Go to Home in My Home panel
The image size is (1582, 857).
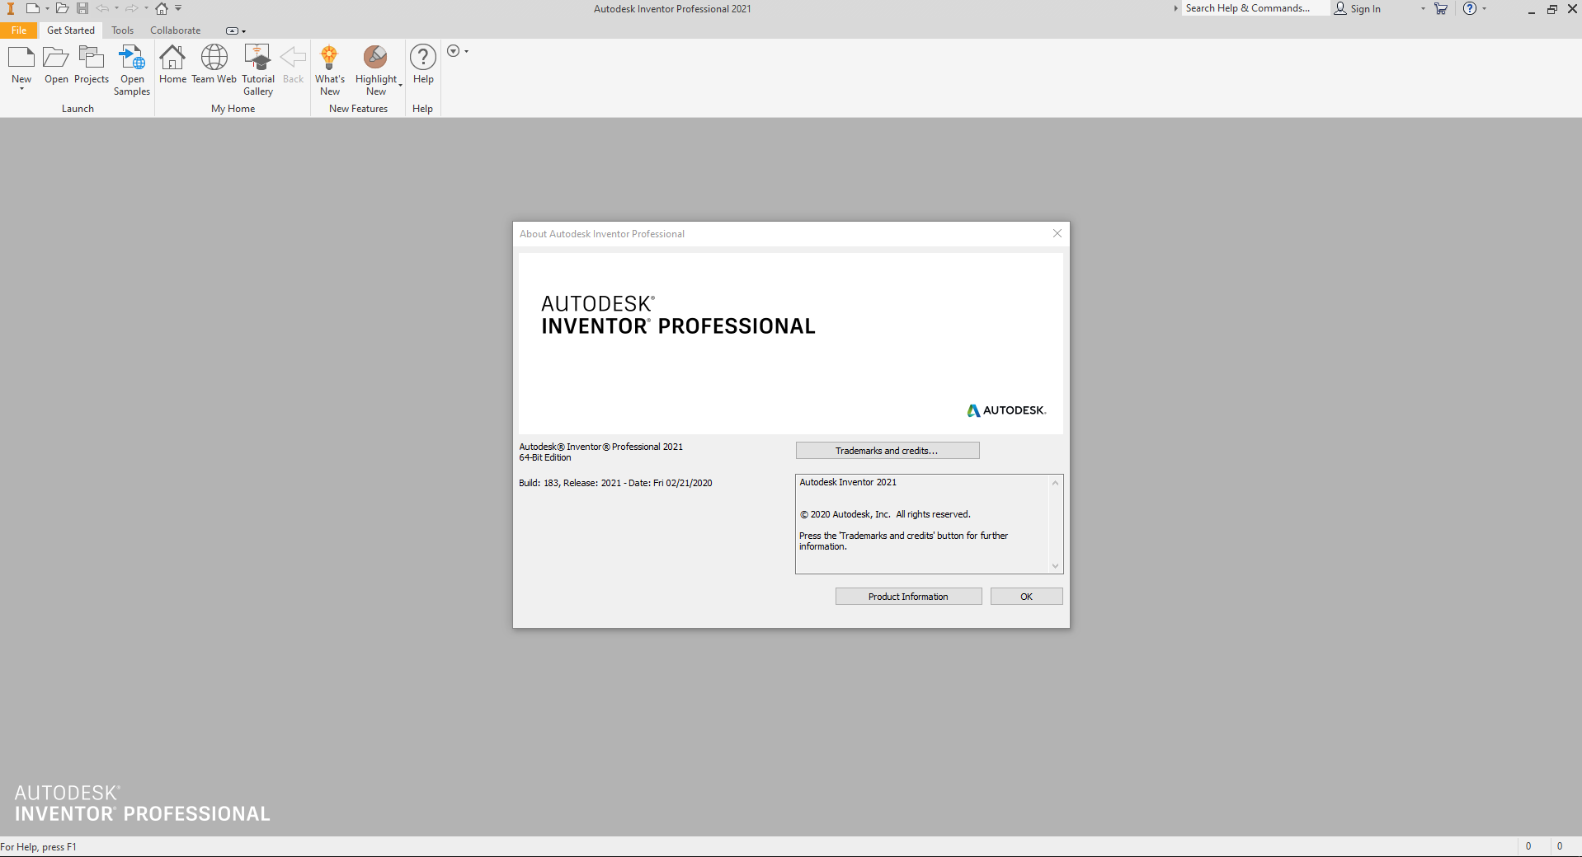pyautogui.click(x=172, y=58)
